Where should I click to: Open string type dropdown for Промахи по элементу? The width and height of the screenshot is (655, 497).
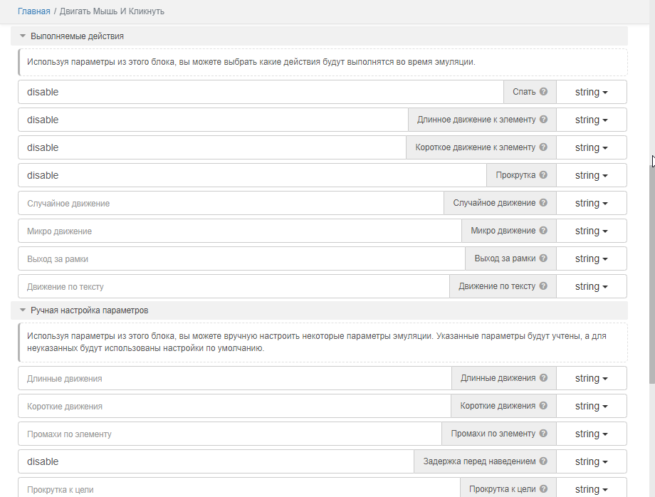(x=591, y=434)
